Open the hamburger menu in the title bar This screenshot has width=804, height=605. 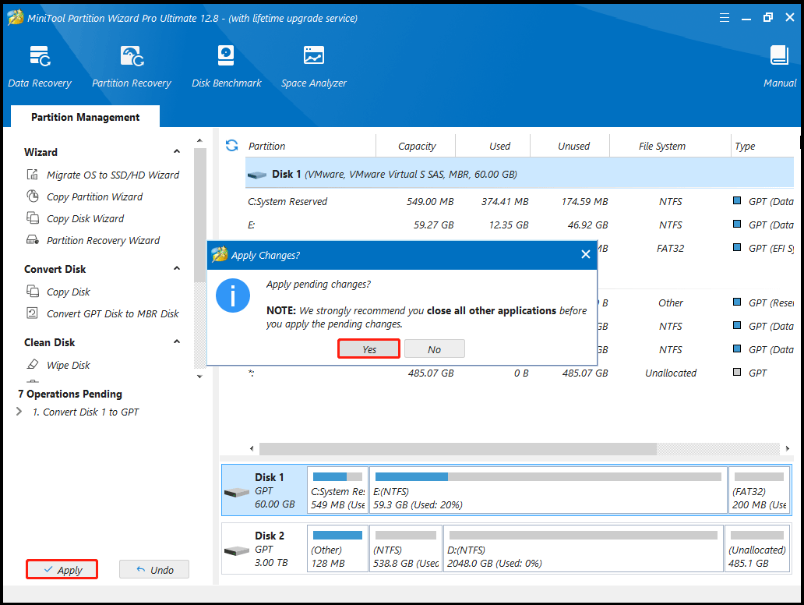click(725, 18)
